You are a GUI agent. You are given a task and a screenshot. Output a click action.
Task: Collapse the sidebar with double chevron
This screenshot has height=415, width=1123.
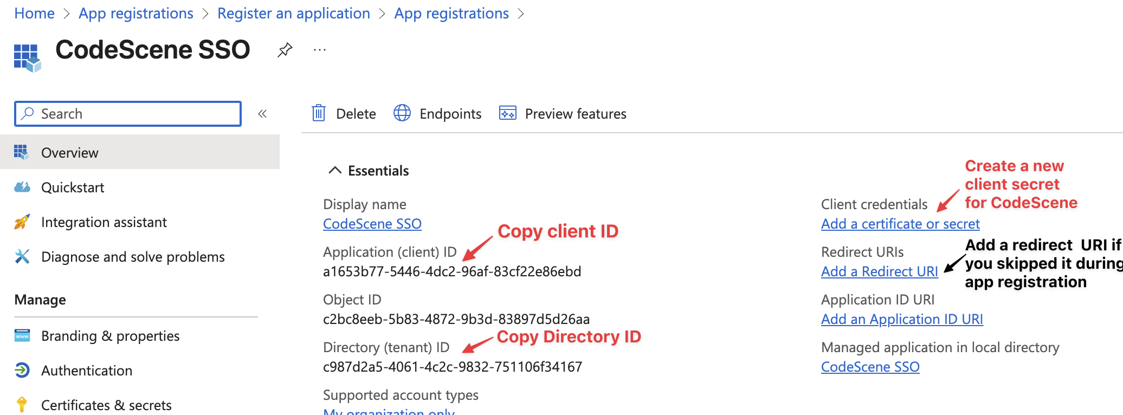pos(262,114)
